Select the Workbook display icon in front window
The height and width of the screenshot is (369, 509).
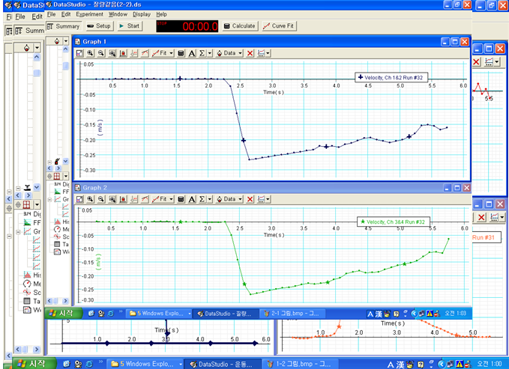(x=58, y=251)
